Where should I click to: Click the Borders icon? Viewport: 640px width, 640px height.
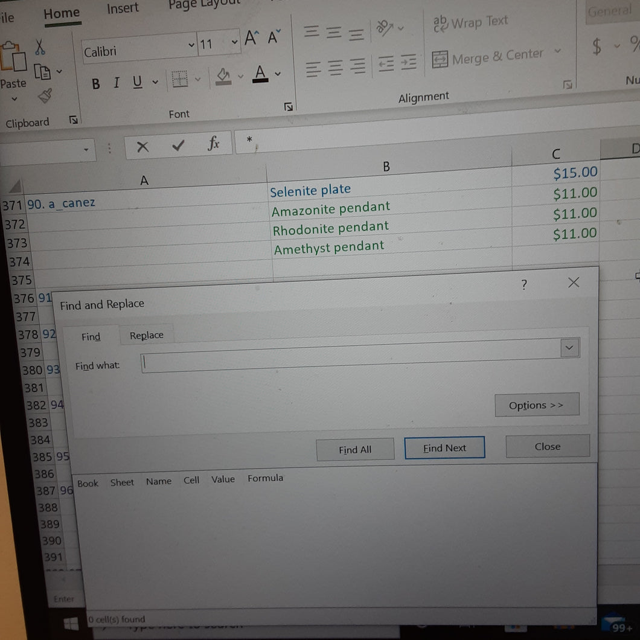179,78
